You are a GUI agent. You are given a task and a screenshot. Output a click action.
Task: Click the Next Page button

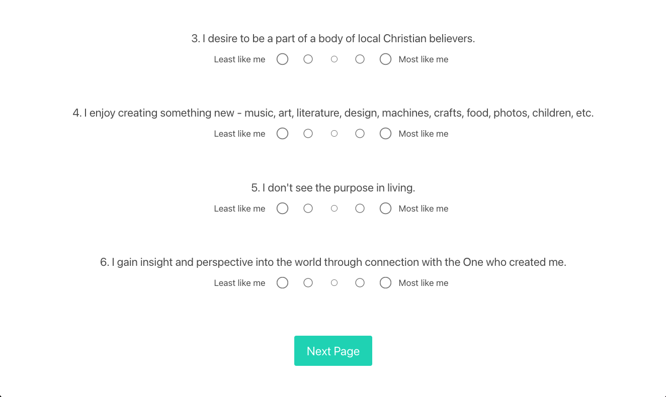tap(333, 351)
